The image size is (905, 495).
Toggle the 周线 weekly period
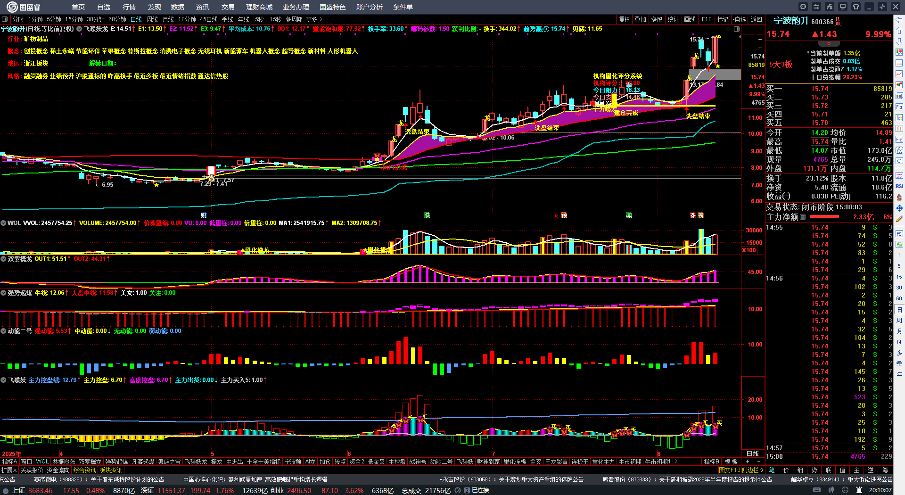[x=152, y=19]
